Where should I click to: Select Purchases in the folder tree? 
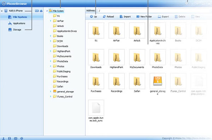pyautogui.click(x=60, y=76)
